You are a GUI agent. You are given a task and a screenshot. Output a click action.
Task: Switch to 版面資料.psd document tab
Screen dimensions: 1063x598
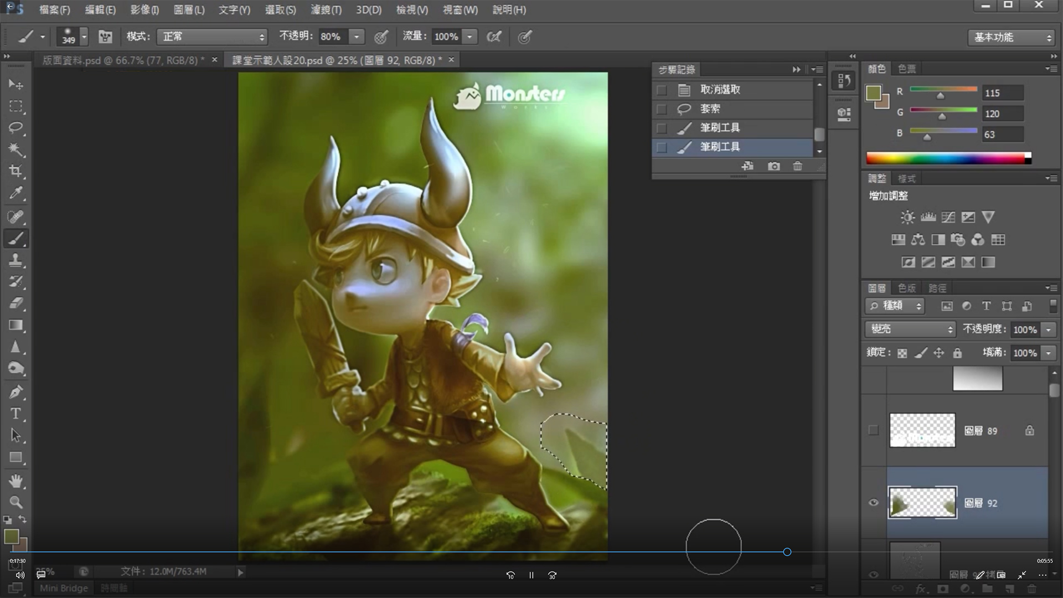123,60
